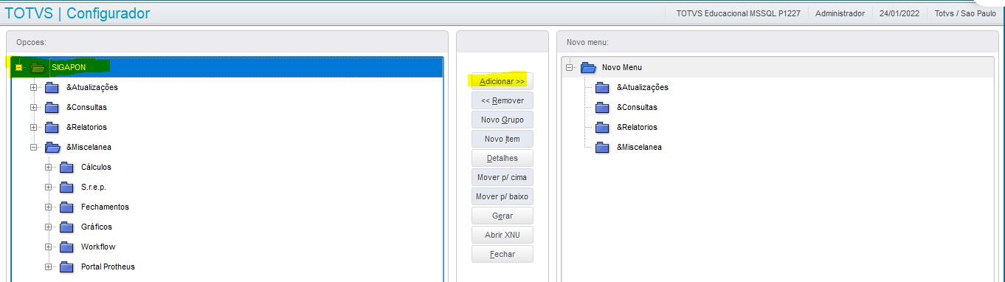Click the Workflow folder icon

pos(66,247)
